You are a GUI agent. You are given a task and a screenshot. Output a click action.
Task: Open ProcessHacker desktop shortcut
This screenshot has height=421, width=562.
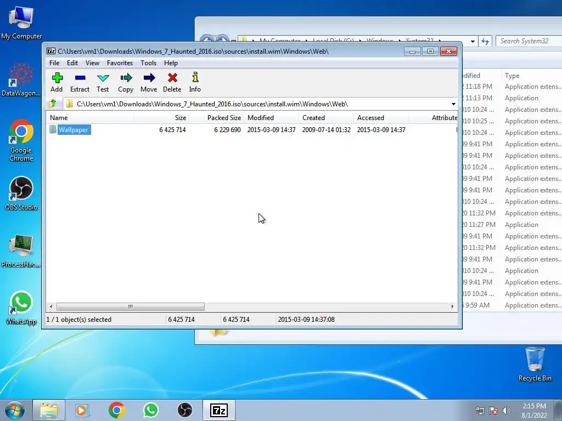point(21,251)
